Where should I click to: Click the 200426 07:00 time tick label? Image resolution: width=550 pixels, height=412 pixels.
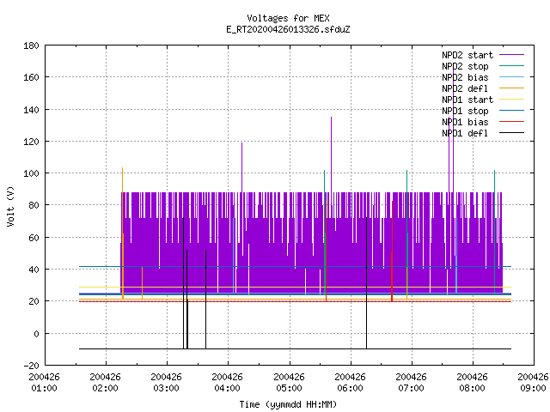(411, 383)
